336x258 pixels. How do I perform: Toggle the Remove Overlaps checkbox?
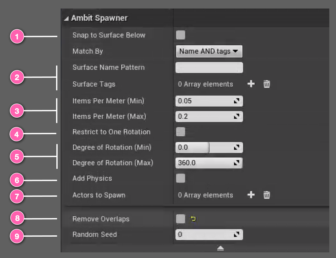coord(181,219)
